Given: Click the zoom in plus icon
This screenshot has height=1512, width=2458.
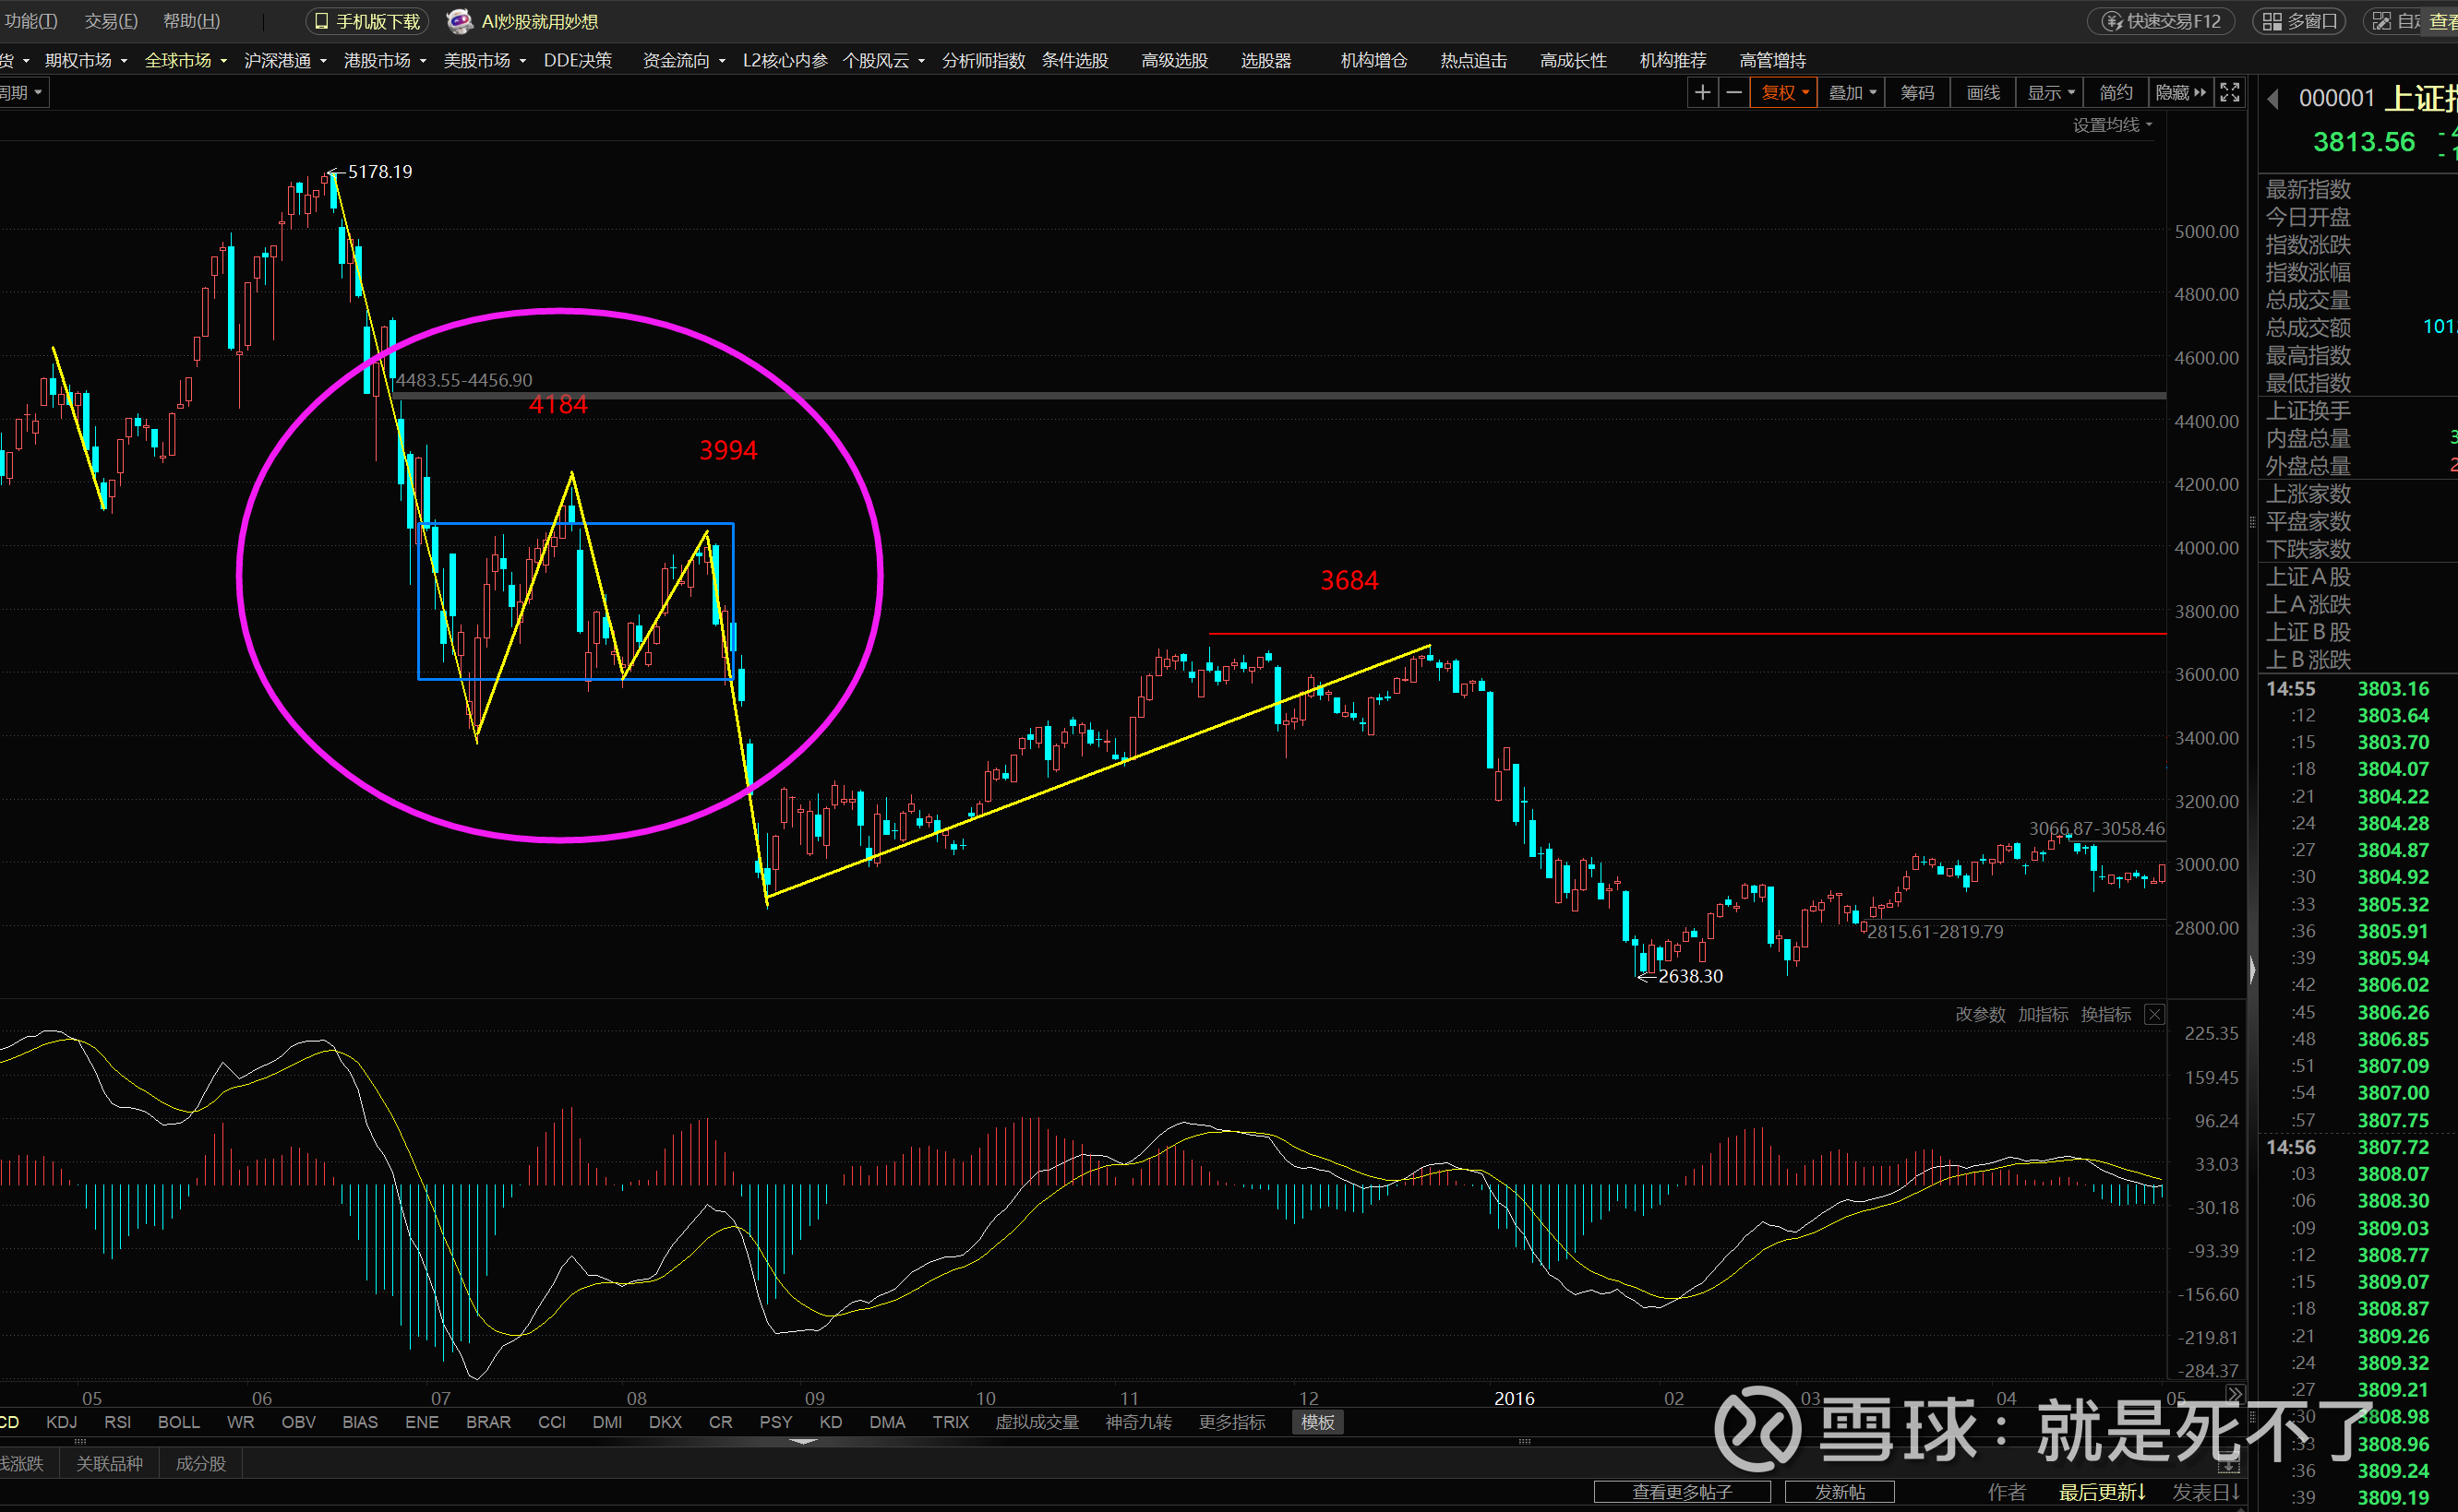Looking at the screenshot, I should click(1702, 93).
